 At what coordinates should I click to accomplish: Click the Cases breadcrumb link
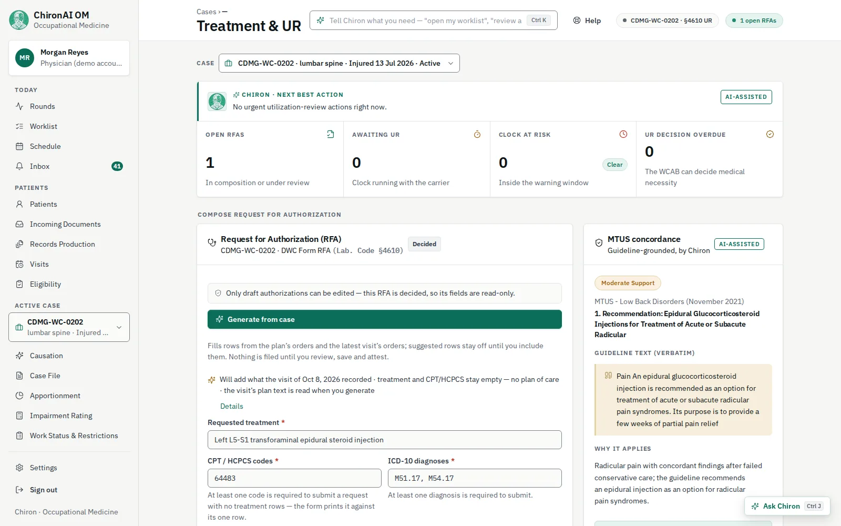tap(206, 12)
